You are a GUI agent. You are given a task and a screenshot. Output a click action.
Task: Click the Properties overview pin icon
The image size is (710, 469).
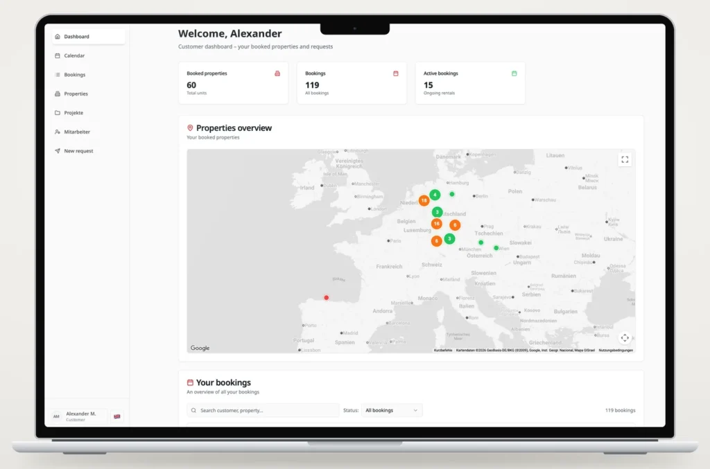point(190,128)
